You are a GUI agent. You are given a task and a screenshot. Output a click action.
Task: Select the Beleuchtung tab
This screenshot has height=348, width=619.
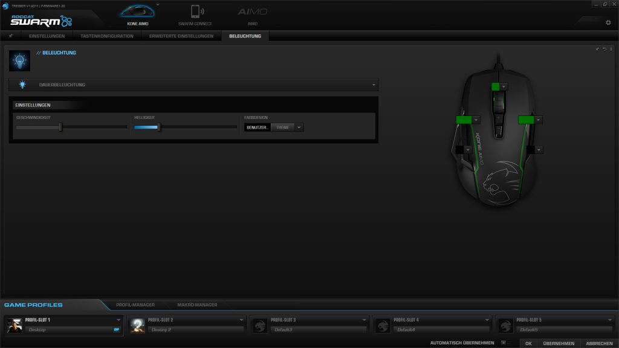[245, 36]
